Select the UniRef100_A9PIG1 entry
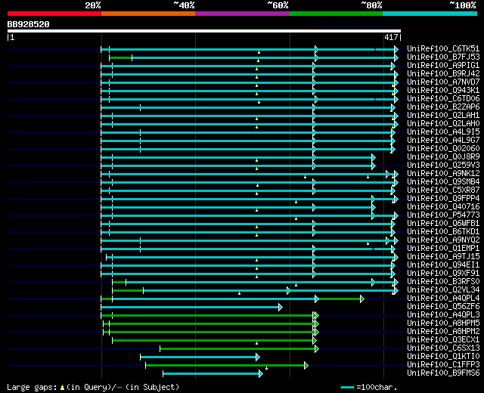Screen dimensions: 484x393 [x=443, y=66]
